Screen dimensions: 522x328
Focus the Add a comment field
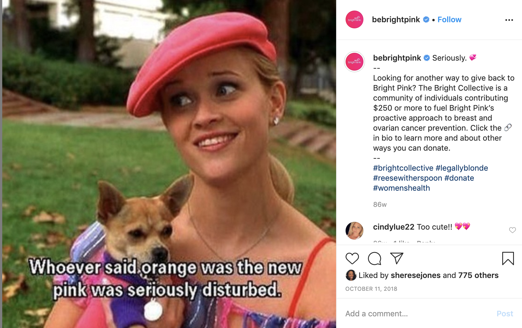417,314
